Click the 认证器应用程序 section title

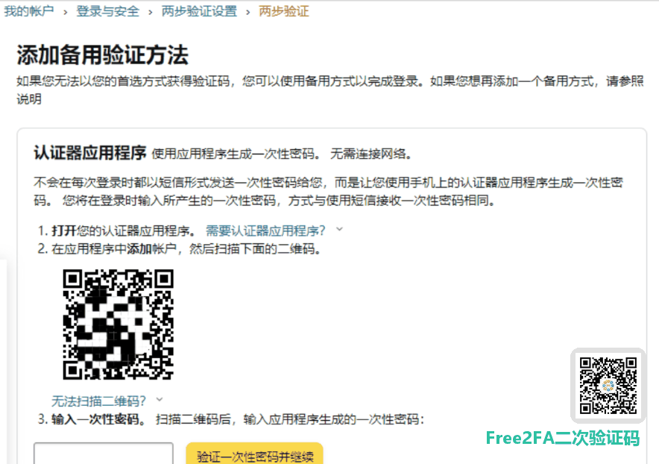(90, 153)
